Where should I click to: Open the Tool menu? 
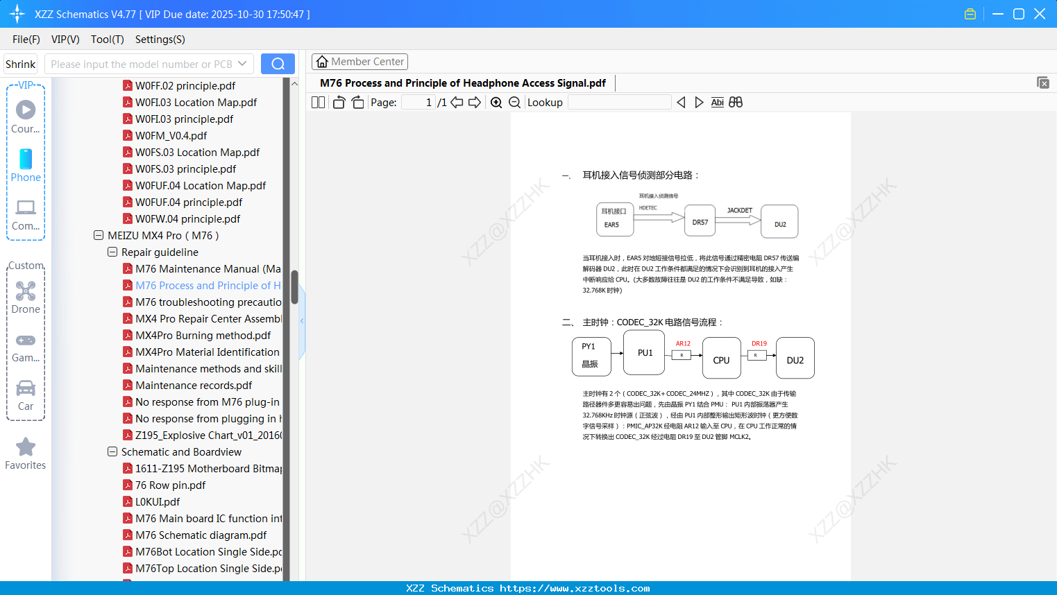click(107, 39)
